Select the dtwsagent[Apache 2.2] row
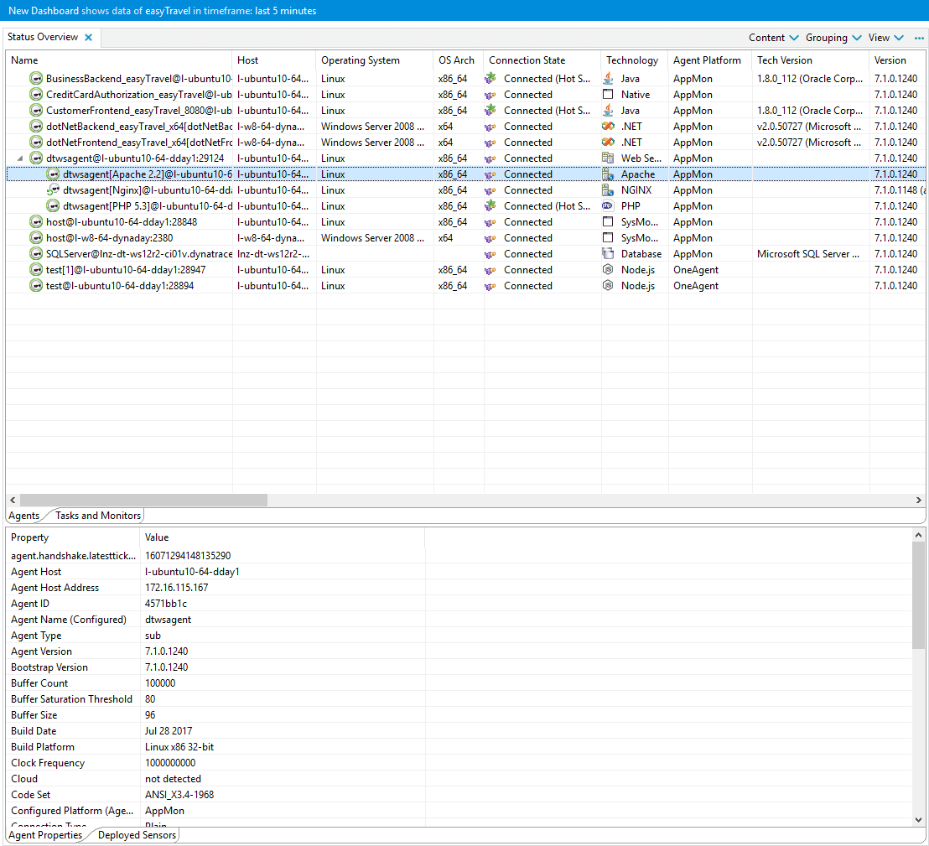The height and width of the screenshot is (846, 929). [x=465, y=174]
